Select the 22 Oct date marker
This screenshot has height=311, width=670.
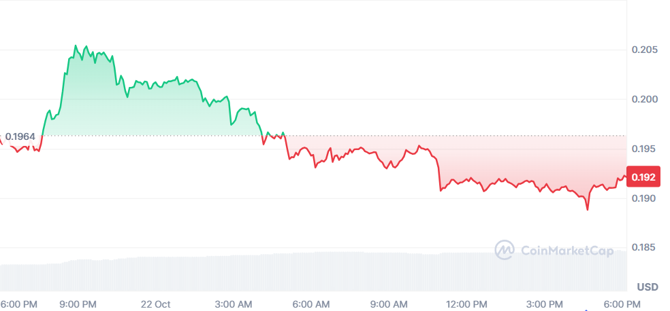(x=157, y=304)
